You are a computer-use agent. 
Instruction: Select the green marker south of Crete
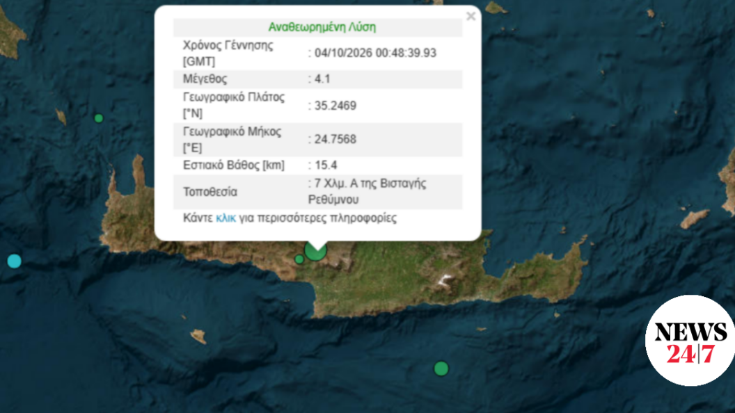click(441, 369)
